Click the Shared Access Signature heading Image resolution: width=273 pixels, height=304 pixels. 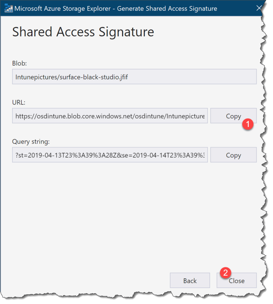83,32
